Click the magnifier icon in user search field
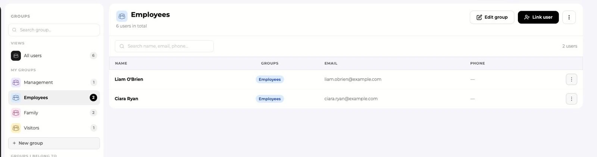Screen dimensions: 597x157 click(x=122, y=46)
